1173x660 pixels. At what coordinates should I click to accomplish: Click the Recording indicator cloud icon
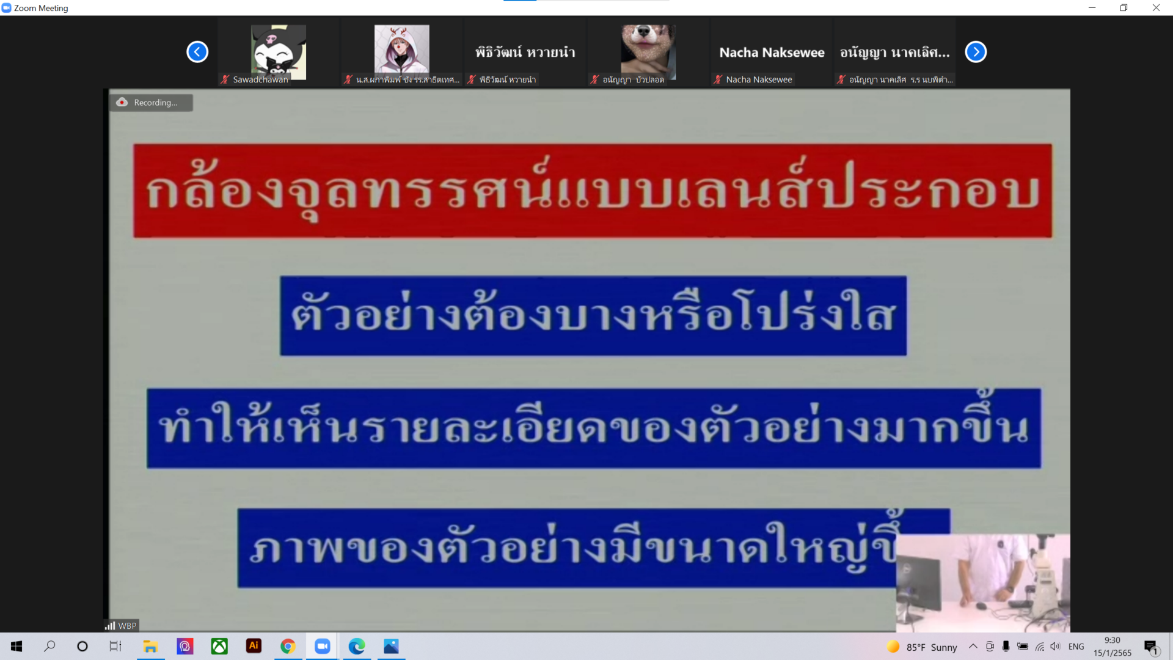(122, 102)
